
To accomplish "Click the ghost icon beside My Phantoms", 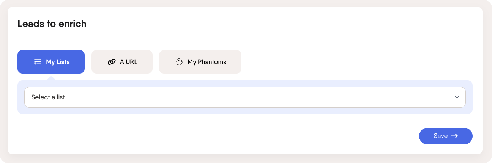I will click(179, 62).
